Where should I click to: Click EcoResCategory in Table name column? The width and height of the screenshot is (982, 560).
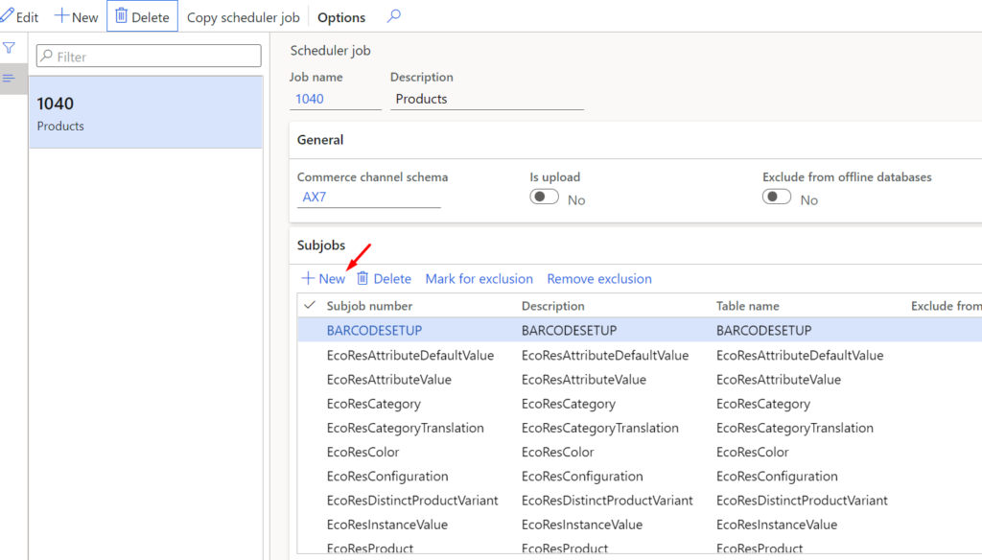763,404
